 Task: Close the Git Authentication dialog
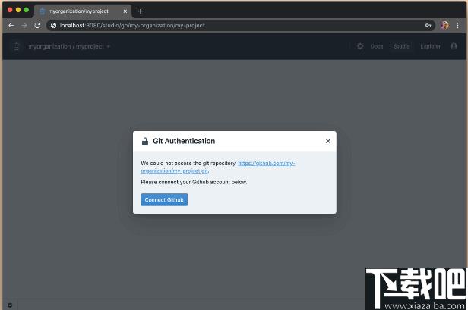pos(328,141)
